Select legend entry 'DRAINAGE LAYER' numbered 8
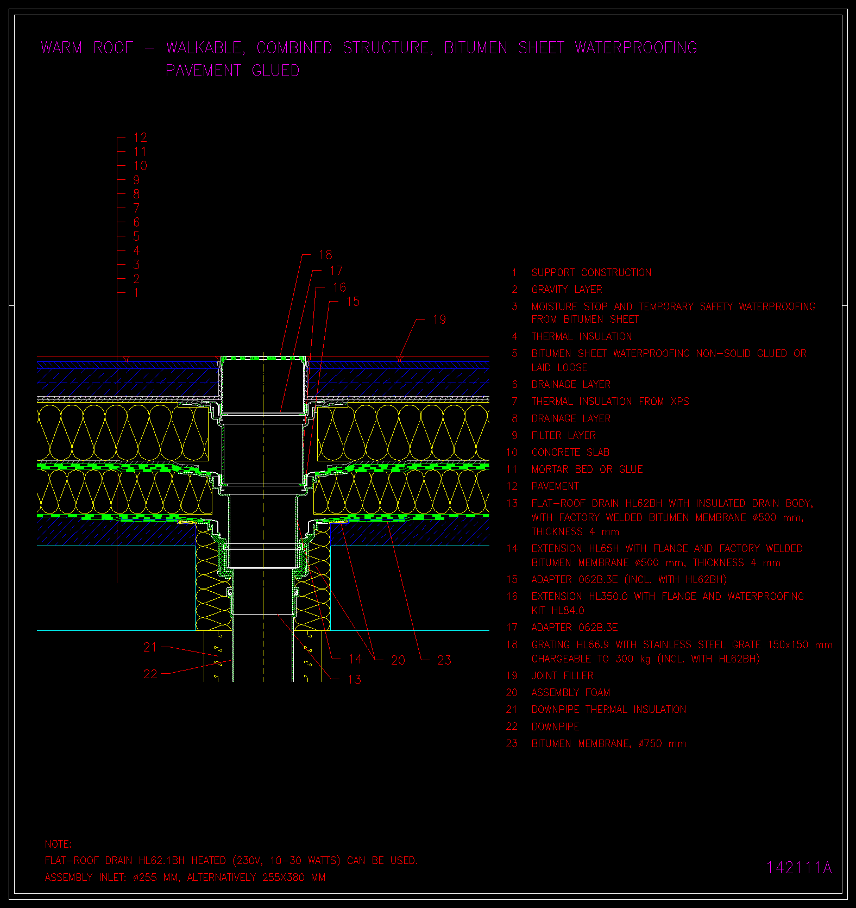 [x=571, y=419]
